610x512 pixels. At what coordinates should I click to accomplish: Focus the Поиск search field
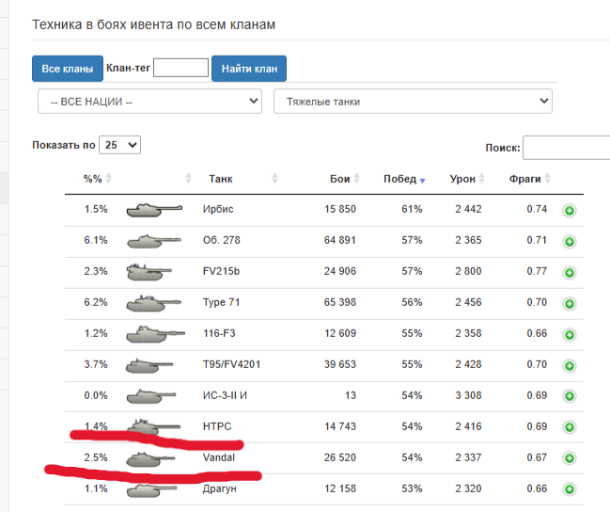pos(567,148)
